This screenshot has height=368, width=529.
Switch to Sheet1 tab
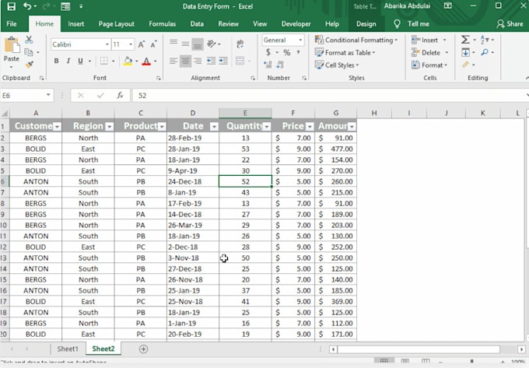[x=68, y=349]
